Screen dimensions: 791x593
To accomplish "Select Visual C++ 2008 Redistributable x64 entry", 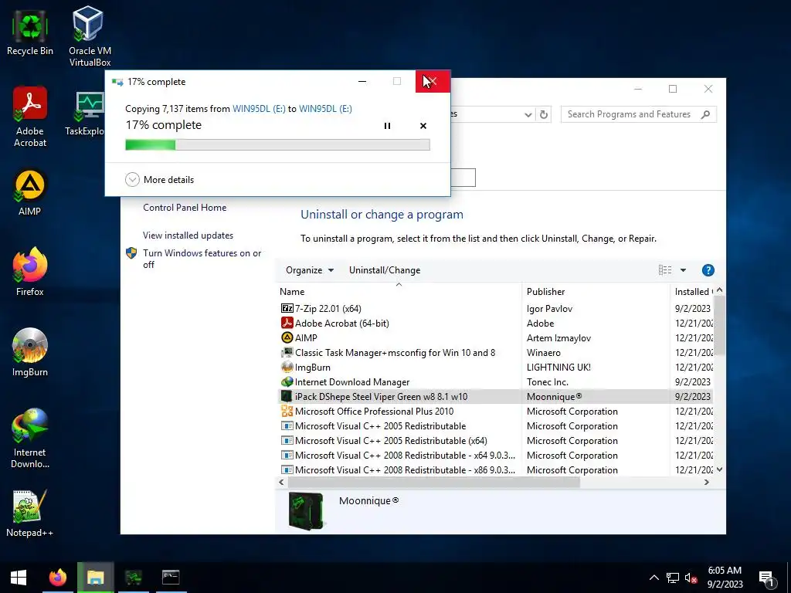I will 497,456.
